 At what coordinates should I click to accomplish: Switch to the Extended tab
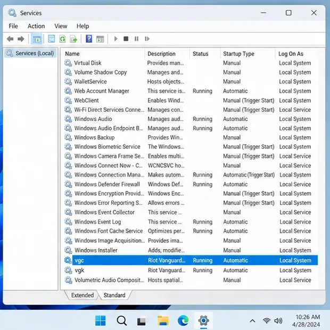82,295
